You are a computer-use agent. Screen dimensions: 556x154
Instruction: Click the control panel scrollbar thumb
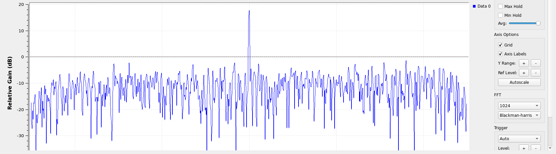point(550,131)
